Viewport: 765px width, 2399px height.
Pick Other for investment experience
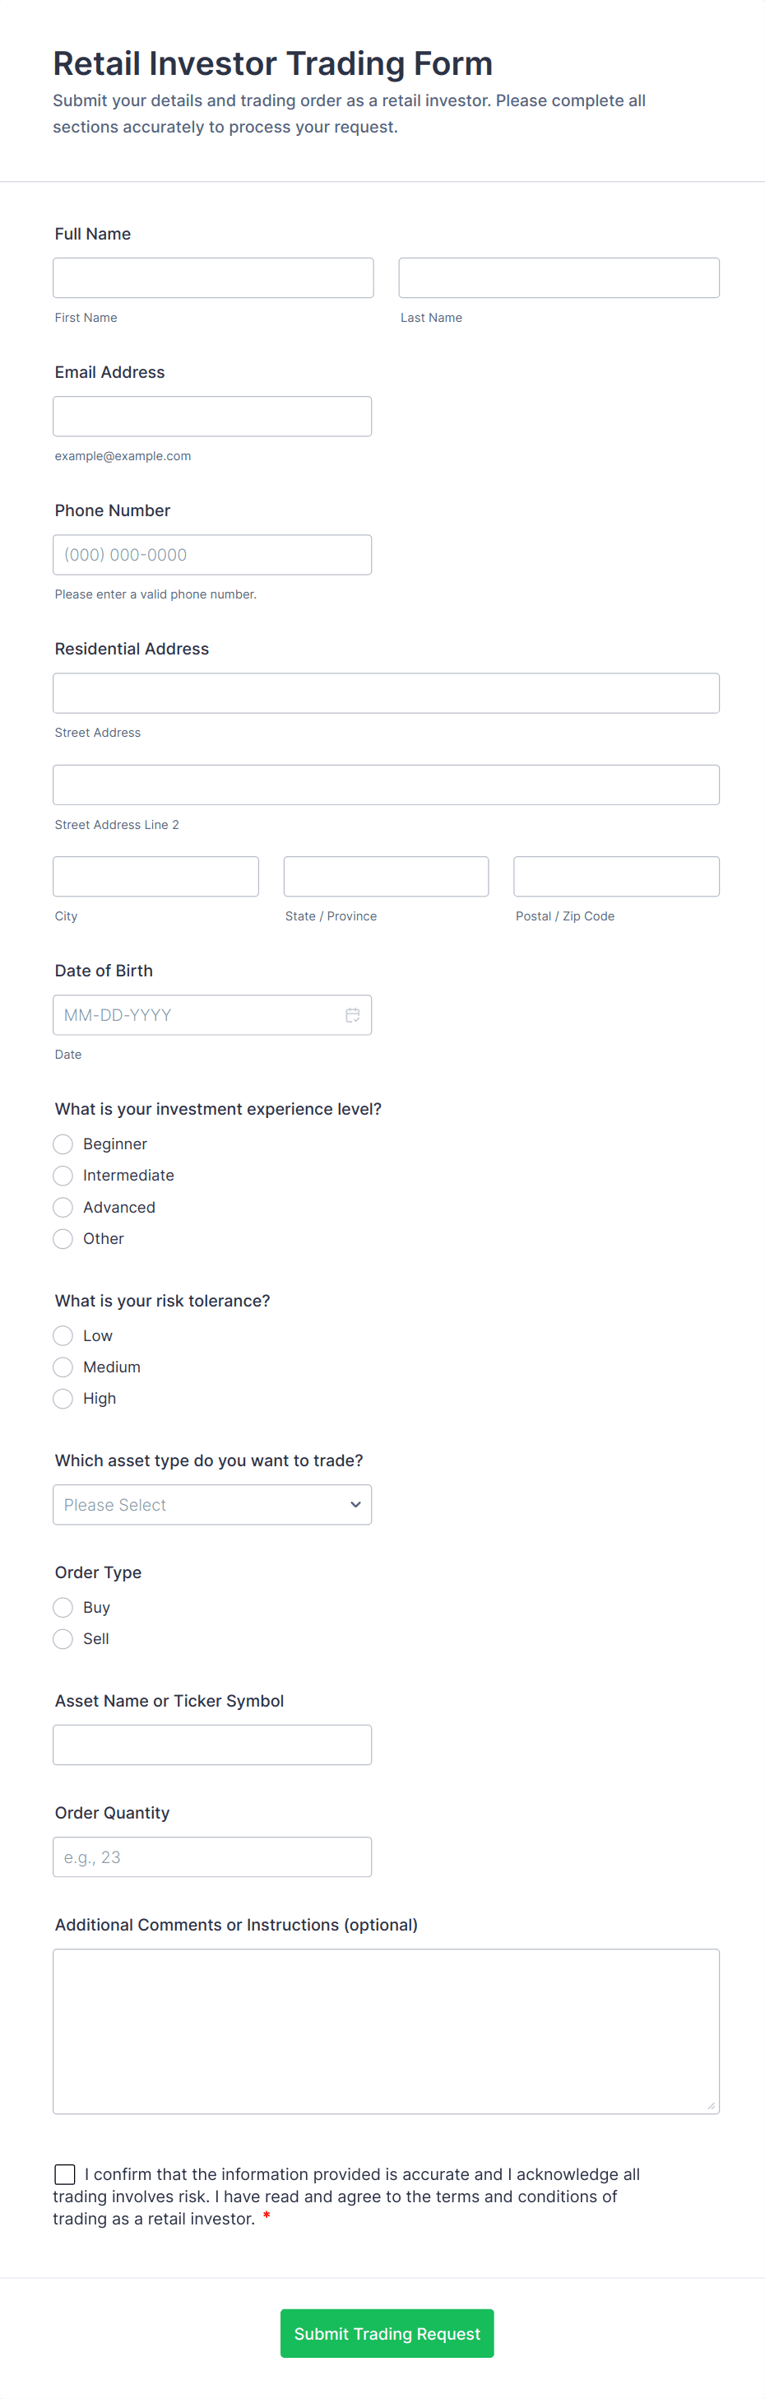[63, 1239]
